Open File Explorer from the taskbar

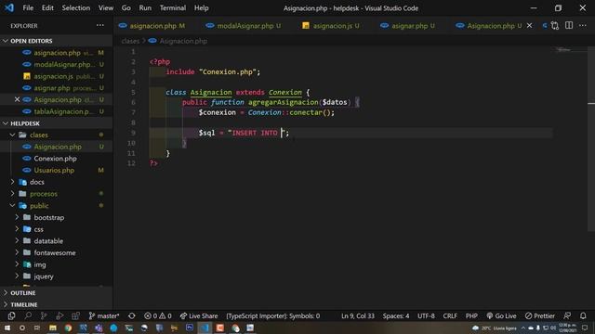53,328
